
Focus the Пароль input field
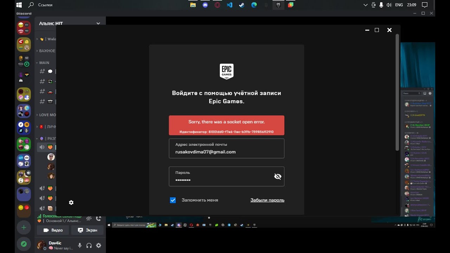(226, 176)
